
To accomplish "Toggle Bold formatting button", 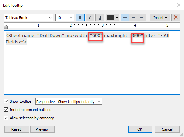I will pos(80,18).
